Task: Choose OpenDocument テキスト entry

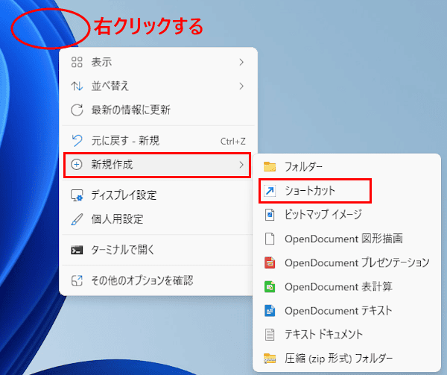Action: (346, 311)
